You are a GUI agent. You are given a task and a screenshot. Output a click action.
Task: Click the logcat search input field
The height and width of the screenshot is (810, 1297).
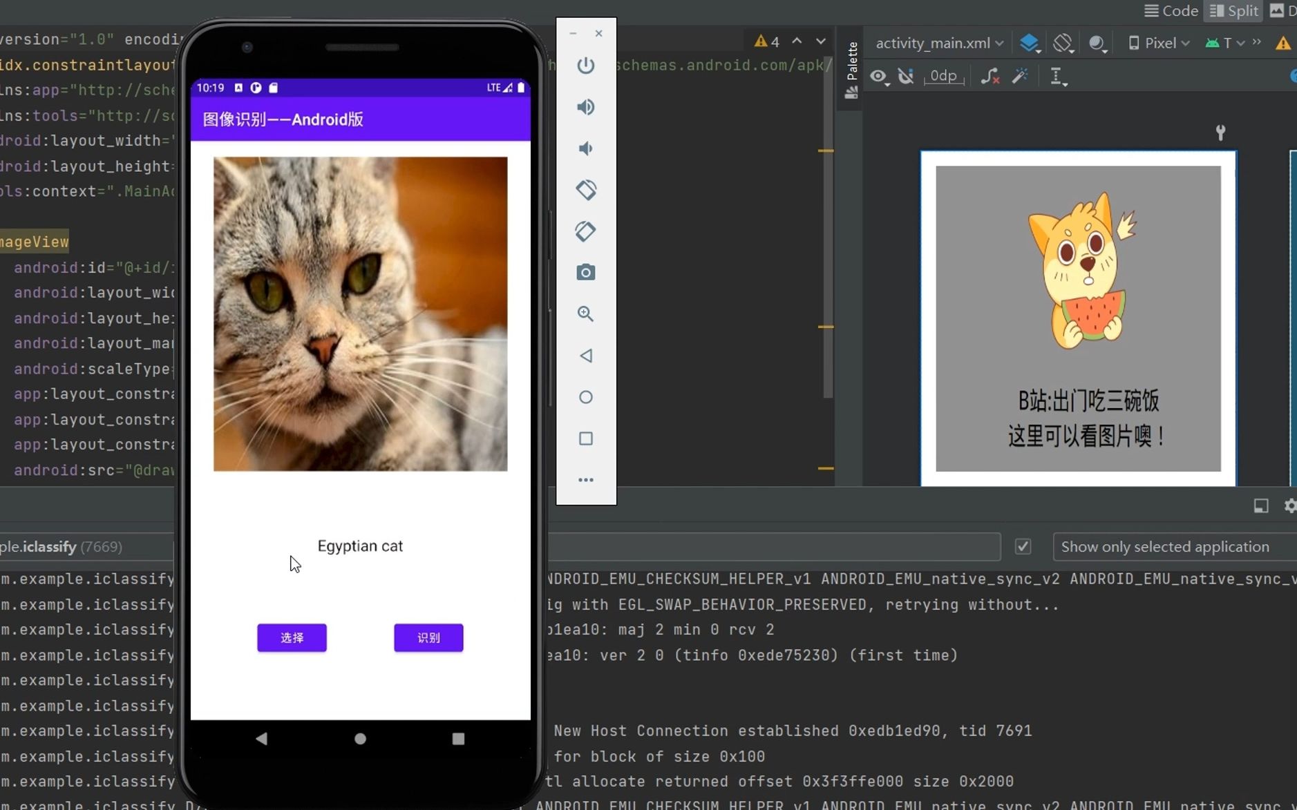point(774,546)
